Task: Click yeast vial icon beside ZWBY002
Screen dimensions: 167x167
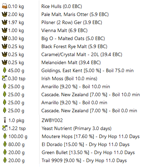Action: pos(5,120)
